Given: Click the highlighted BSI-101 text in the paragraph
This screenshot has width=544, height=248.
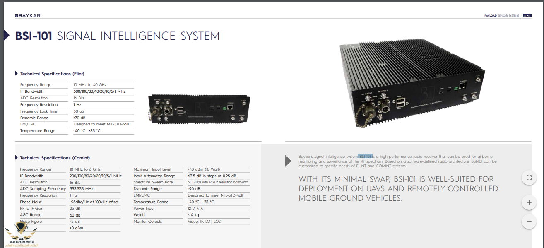Looking at the screenshot, I should click(x=366, y=156).
